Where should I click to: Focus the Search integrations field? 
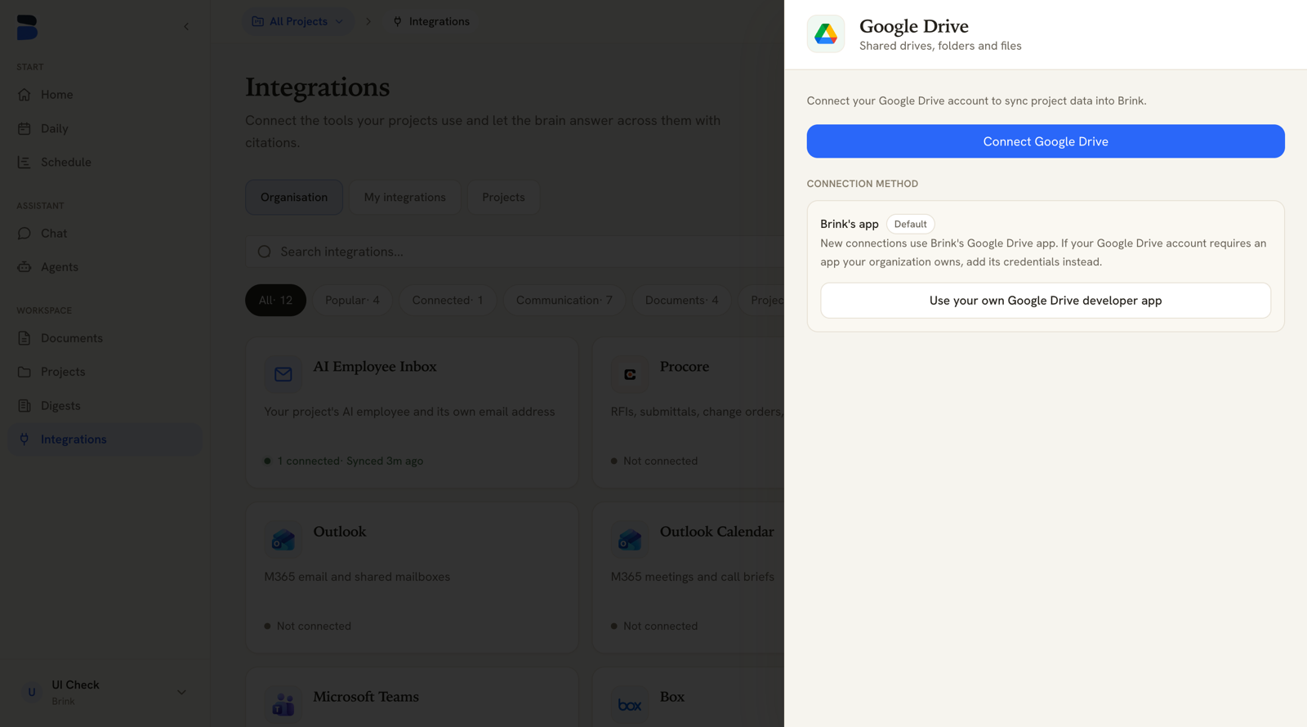pyautogui.click(x=515, y=252)
